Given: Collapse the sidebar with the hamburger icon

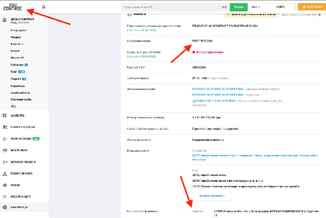Looking at the screenshot, I should click(x=43, y=7).
